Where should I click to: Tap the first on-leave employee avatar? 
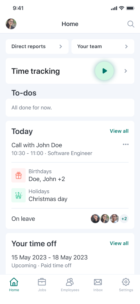coord(95,219)
